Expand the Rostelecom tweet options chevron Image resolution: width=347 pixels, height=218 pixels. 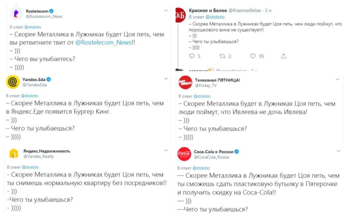(x=166, y=10)
